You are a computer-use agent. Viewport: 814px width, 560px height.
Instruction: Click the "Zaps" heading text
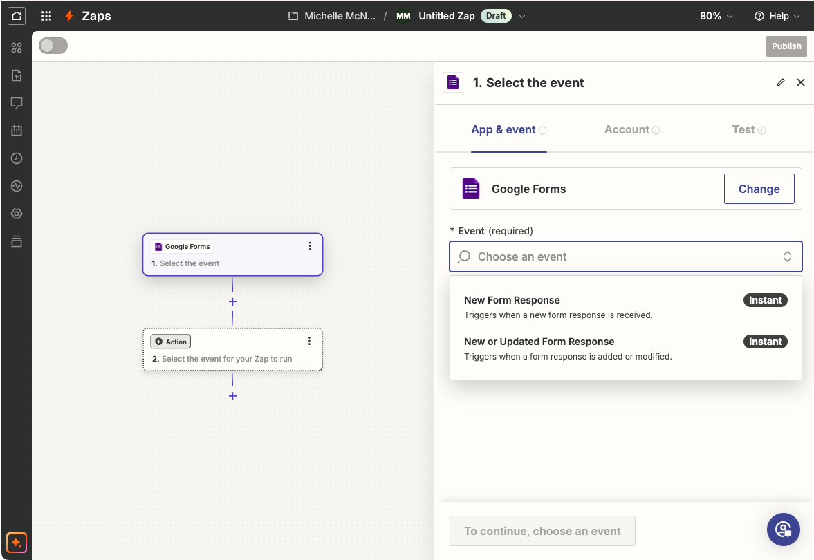pos(97,16)
